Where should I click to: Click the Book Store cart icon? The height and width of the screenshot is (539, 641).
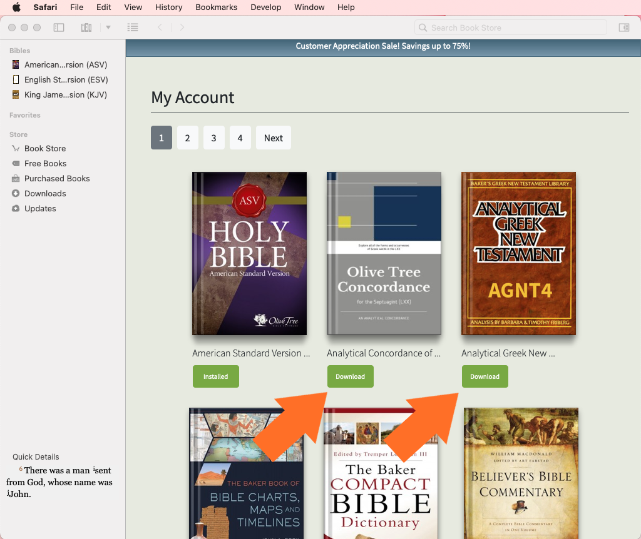point(16,148)
